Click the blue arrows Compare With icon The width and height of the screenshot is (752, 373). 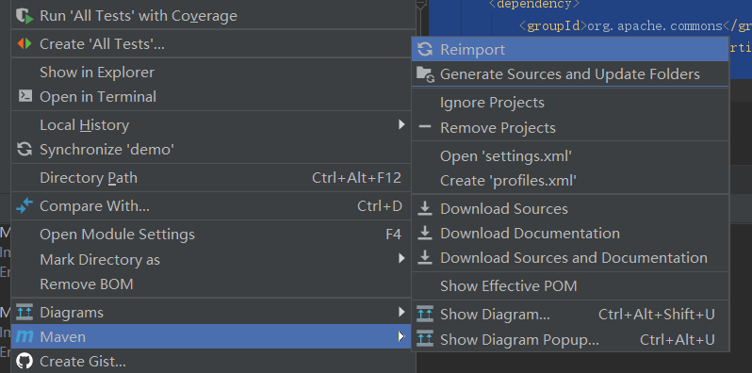(25, 205)
